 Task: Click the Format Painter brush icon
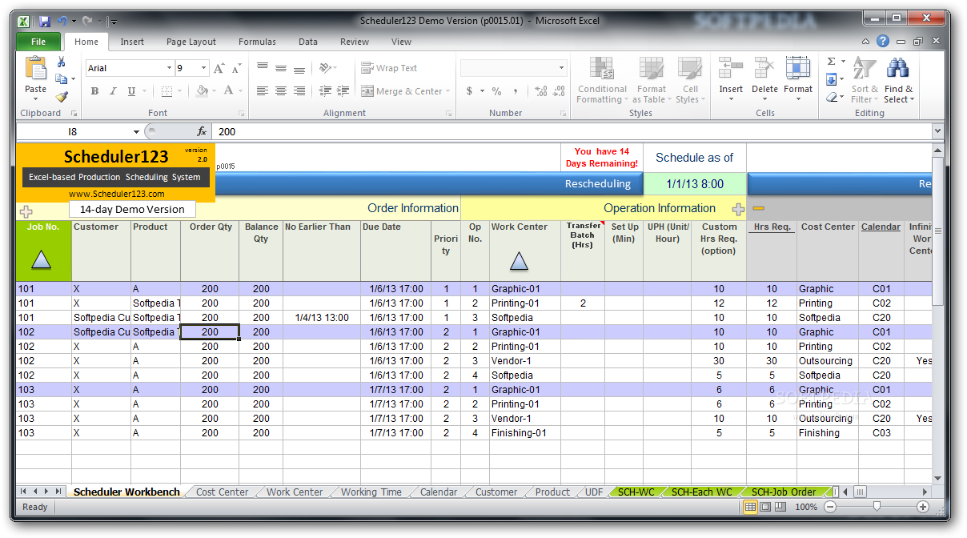(x=61, y=97)
